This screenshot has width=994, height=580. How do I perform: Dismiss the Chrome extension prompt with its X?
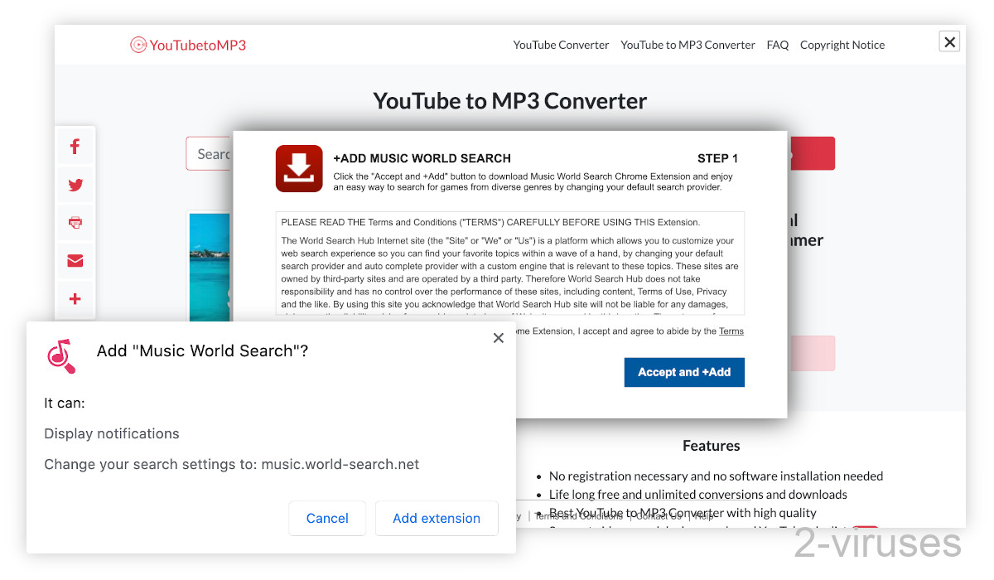[498, 338]
